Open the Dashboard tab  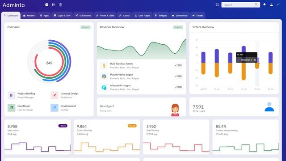pyautogui.click(x=11, y=16)
